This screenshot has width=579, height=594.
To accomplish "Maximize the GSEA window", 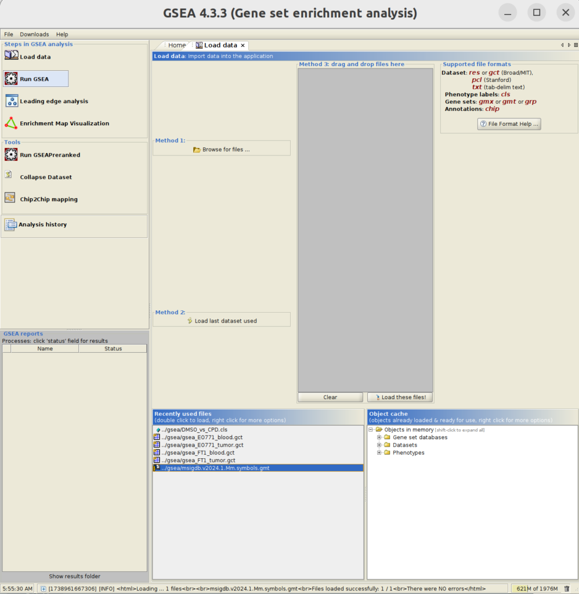I will pos(537,13).
